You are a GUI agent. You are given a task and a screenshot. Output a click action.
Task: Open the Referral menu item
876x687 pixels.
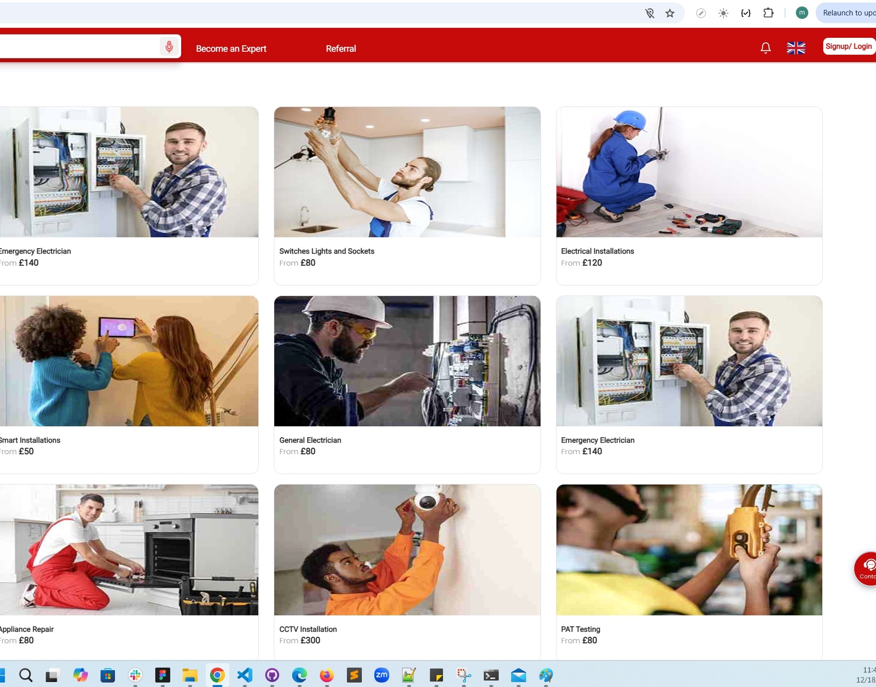(340, 49)
